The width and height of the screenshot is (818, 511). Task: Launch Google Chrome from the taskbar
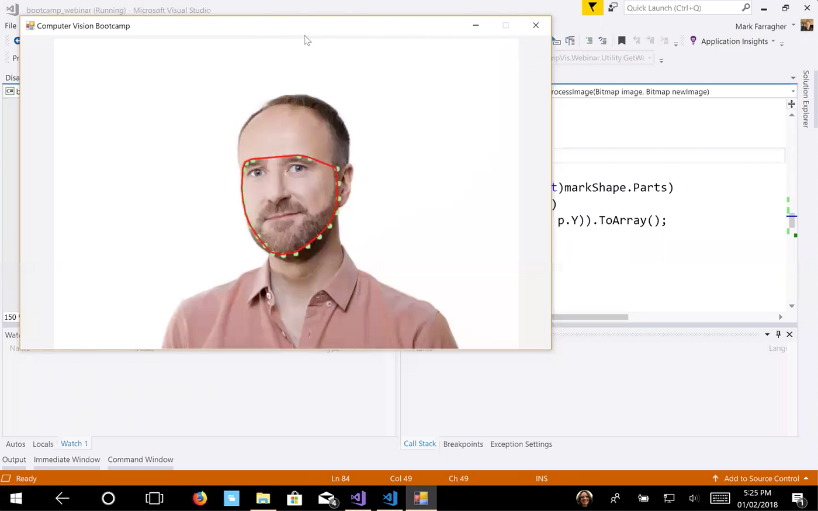pyautogui.click(x=200, y=499)
